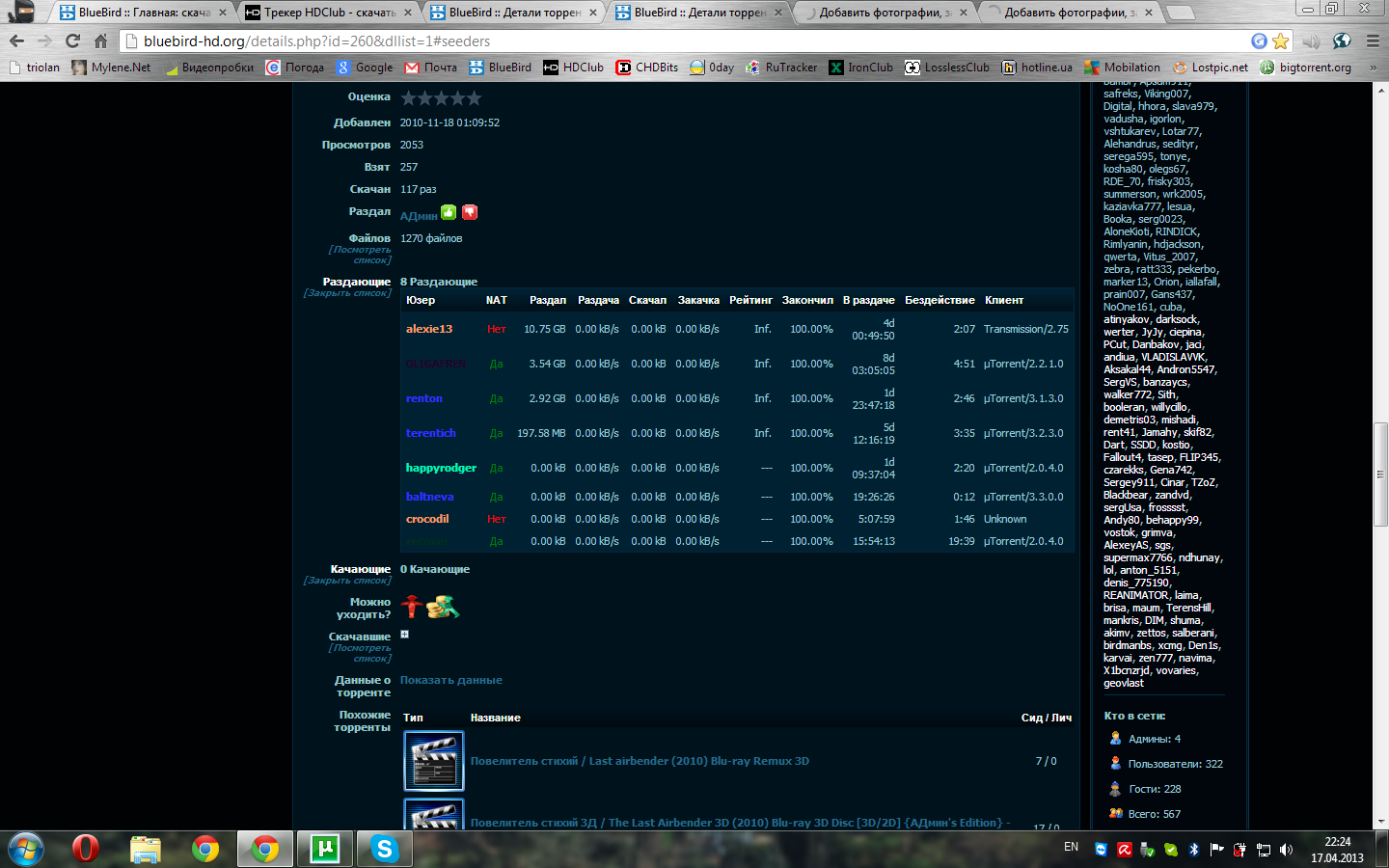
Task: Collapse the Раздающие list via Закрыть список
Action: (x=347, y=293)
